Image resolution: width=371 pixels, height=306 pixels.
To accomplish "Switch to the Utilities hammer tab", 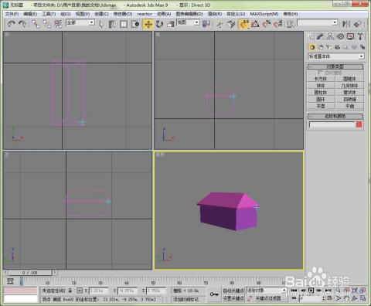I will (360, 36).
